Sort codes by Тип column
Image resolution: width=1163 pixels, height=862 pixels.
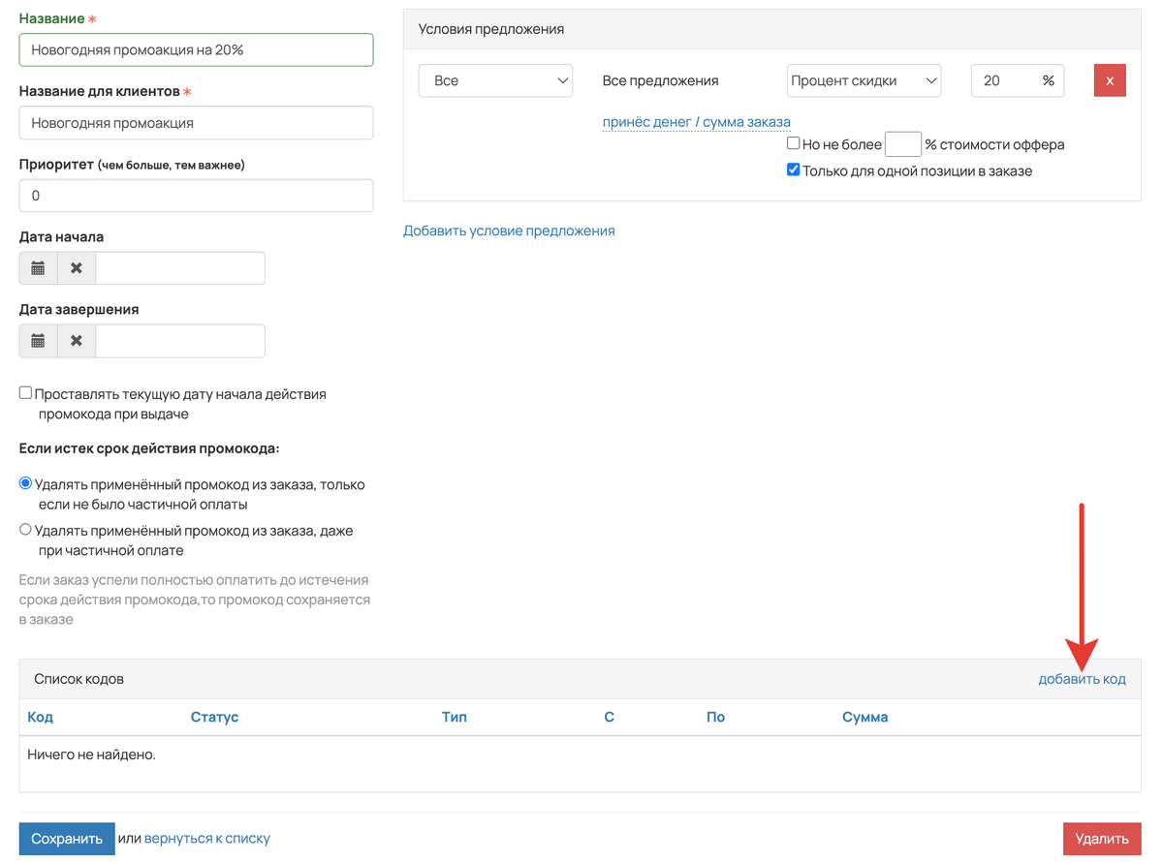click(455, 717)
